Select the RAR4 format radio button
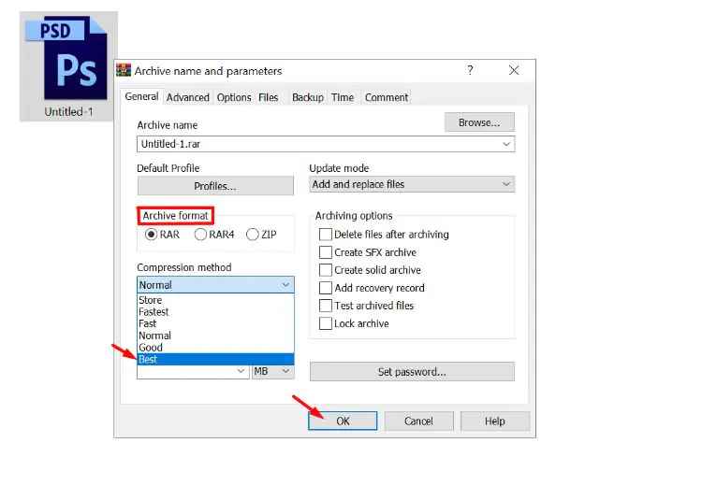This screenshot has width=702, height=486. point(200,235)
